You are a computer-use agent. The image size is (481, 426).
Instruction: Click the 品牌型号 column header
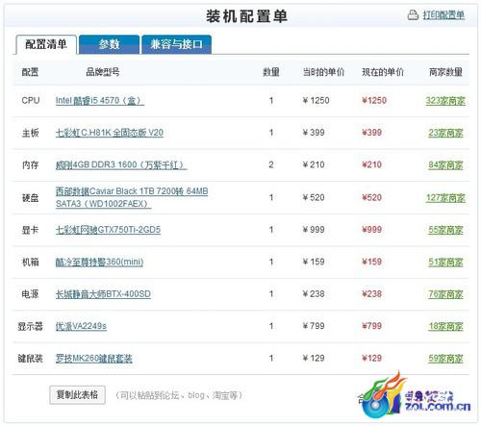[103, 72]
